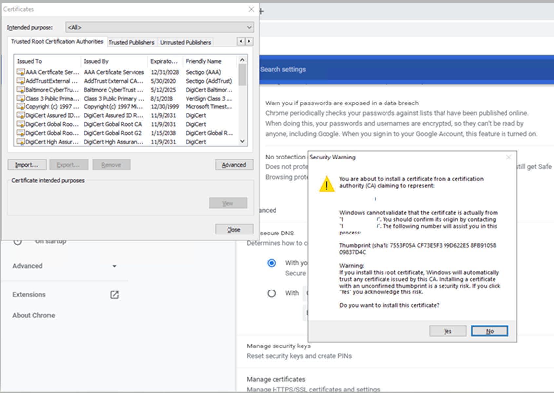The width and height of the screenshot is (554, 393).
Task: Click 'Do you want to install this certificate?' text
Action: [389, 306]
